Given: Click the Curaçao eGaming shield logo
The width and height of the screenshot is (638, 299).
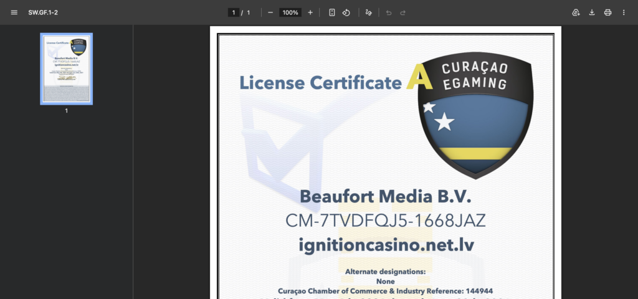Looking at the screenshot, I should point(475,115).
